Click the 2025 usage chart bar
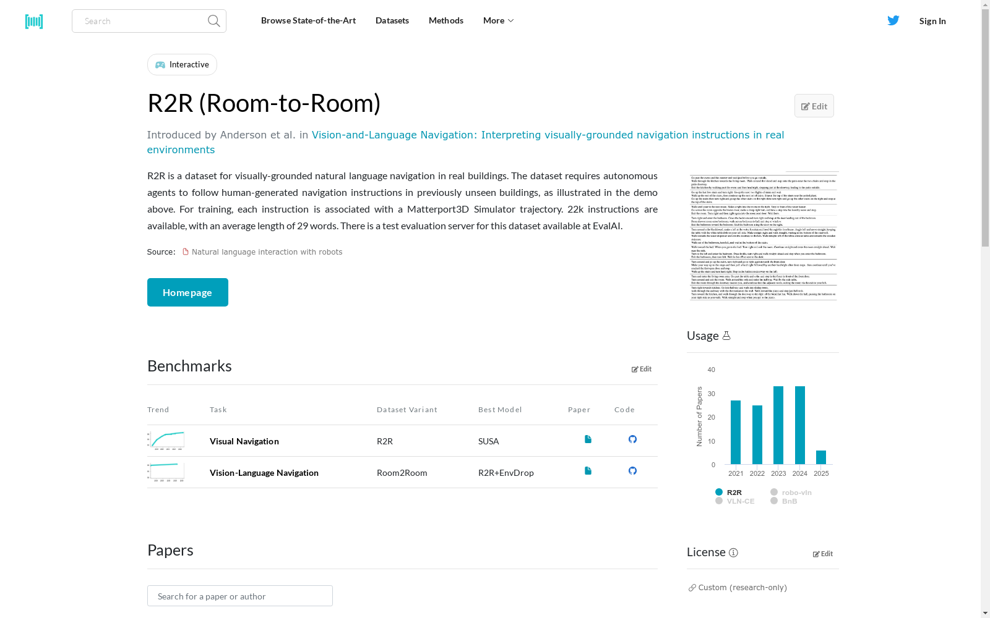This screenshot has height=618, width=990. click(821, 457)
